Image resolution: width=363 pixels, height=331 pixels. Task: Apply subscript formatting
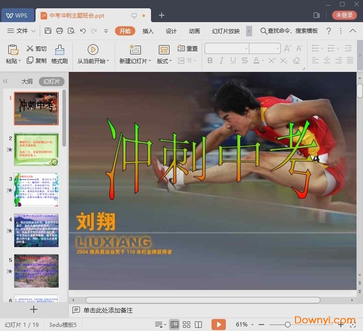[284, 60]
